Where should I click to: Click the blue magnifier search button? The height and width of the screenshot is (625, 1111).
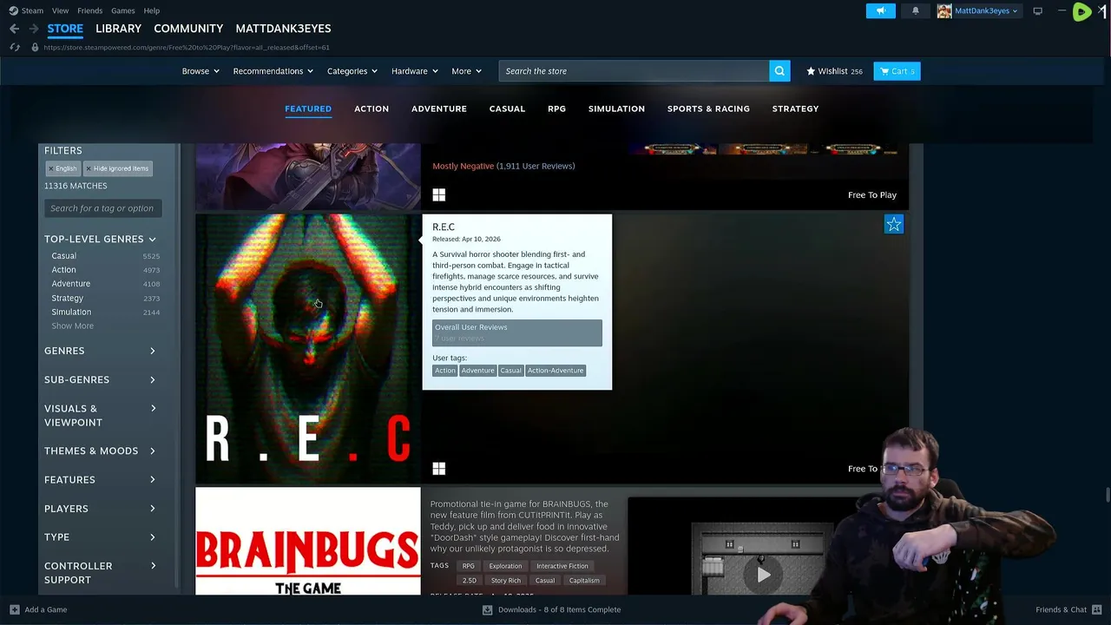coord(779,71)
